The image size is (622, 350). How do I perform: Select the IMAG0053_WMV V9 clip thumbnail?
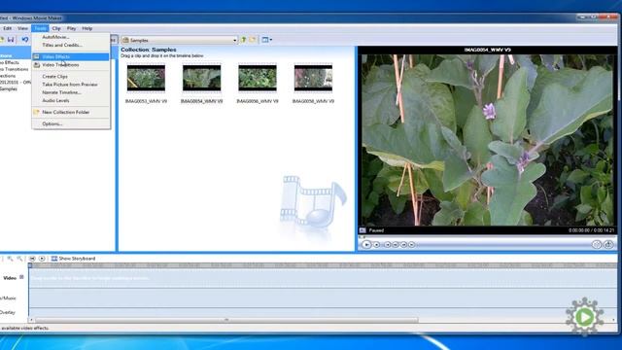tap(146, 78)
